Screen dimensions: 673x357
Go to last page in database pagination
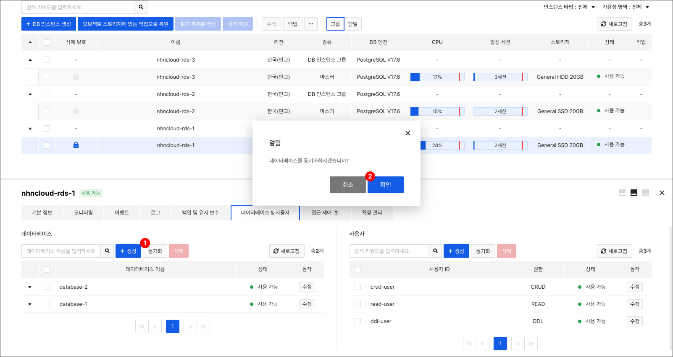pyautogui.click(x=203, y=326)
